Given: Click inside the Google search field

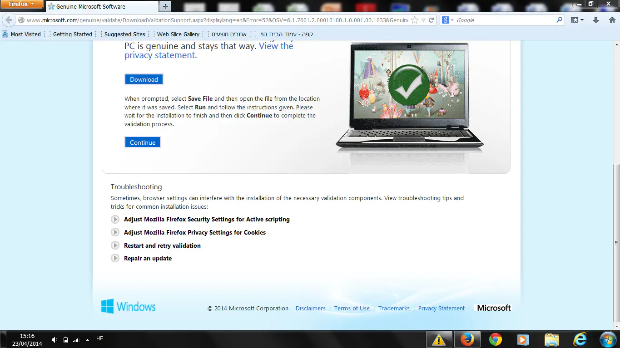Looking at the screenshot, I should click(x=504, y=20).
